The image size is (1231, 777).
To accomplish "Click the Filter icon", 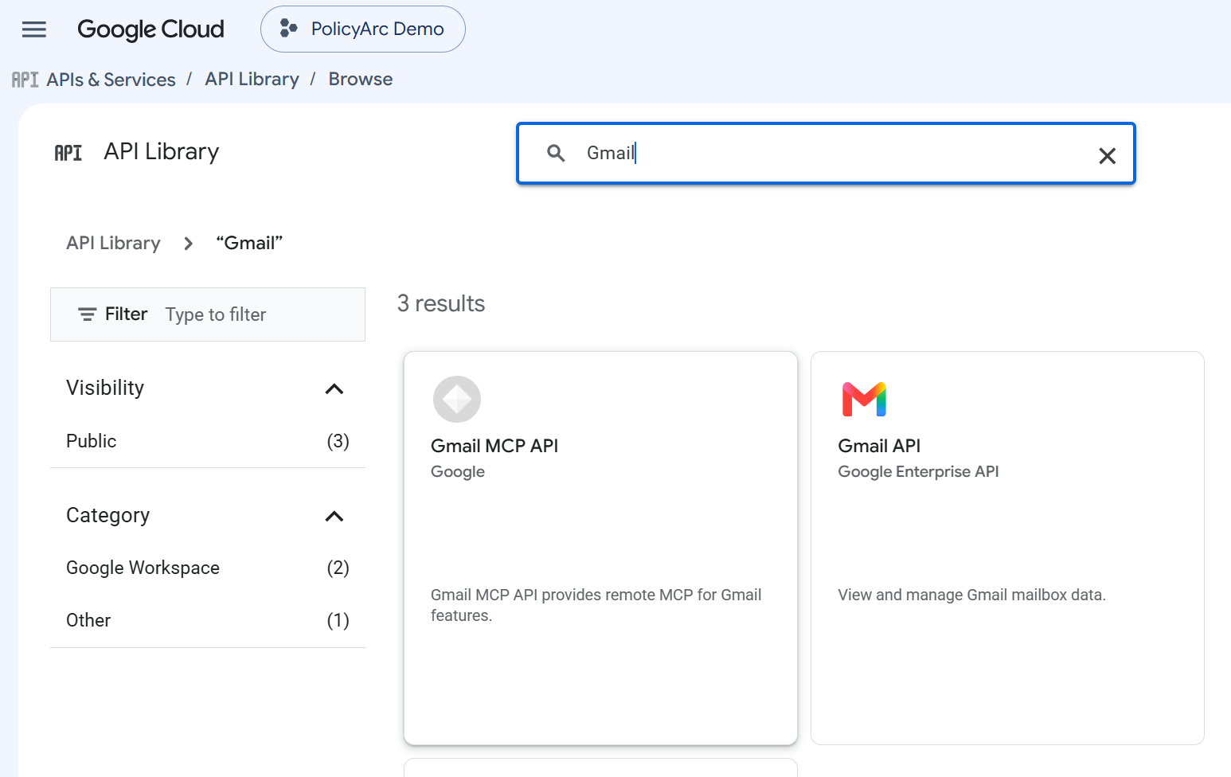I will (88, 314).
